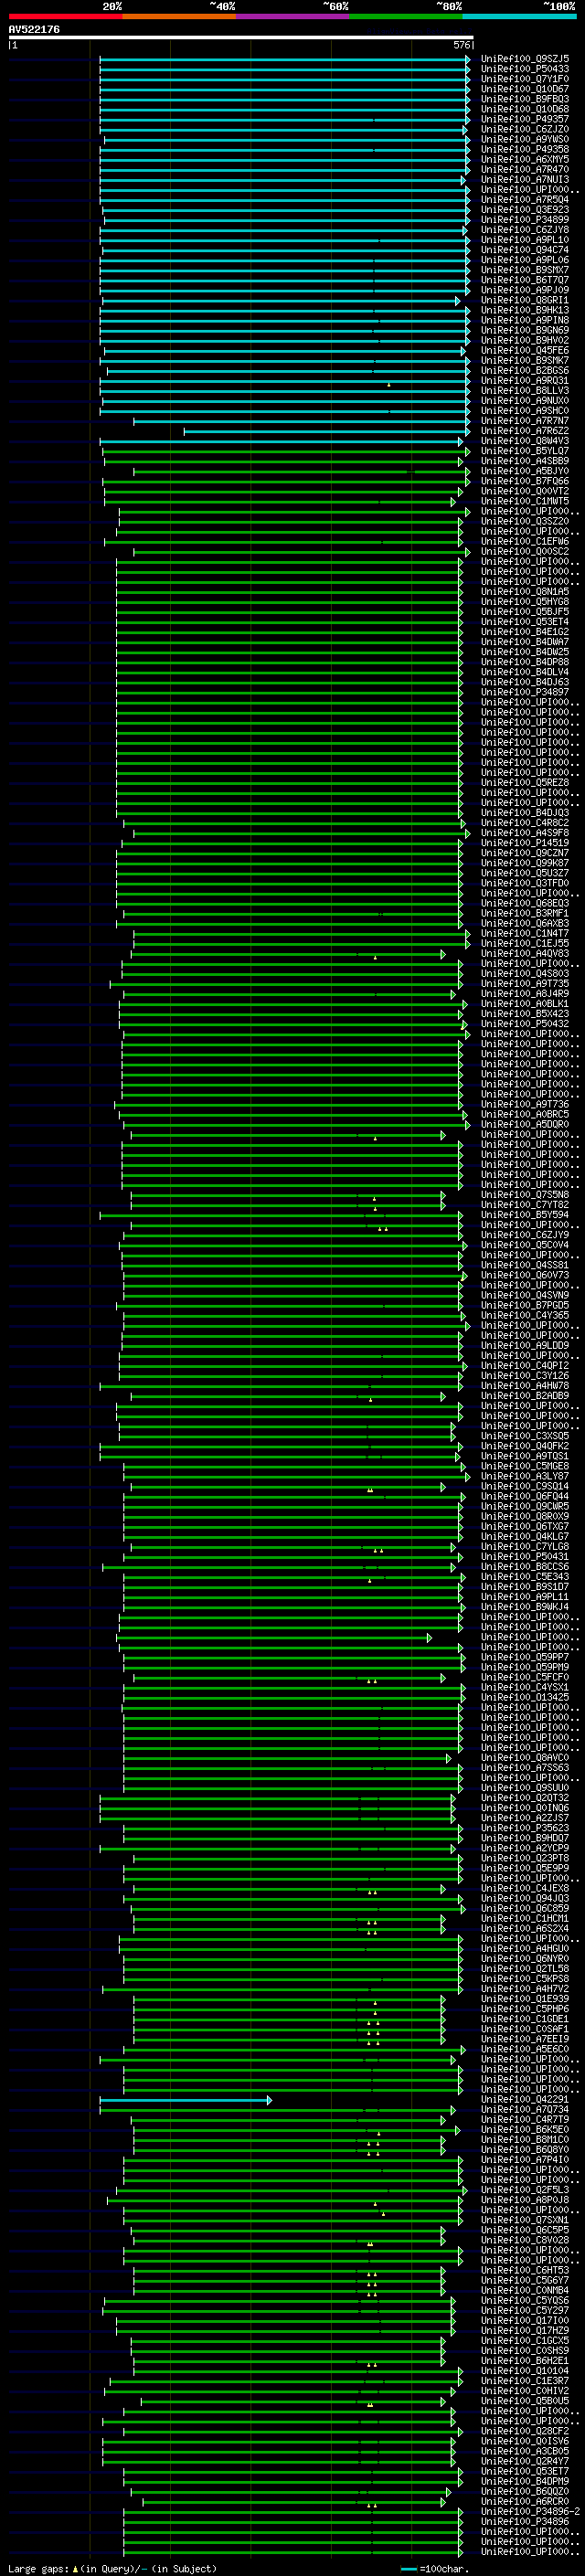Select UniRef100_B7FQ66 hit name

click(x=525, y=481)
